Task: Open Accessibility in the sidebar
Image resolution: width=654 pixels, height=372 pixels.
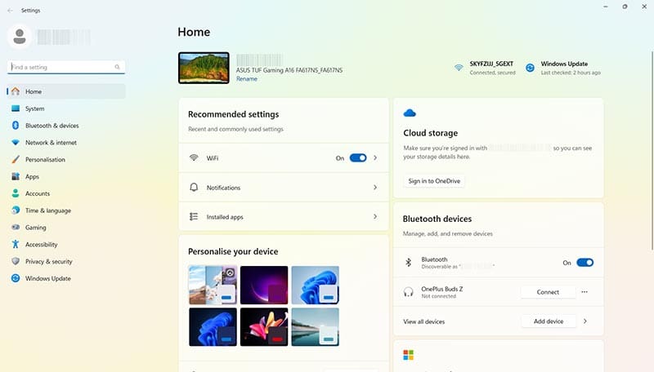Action: click(66, 245)
